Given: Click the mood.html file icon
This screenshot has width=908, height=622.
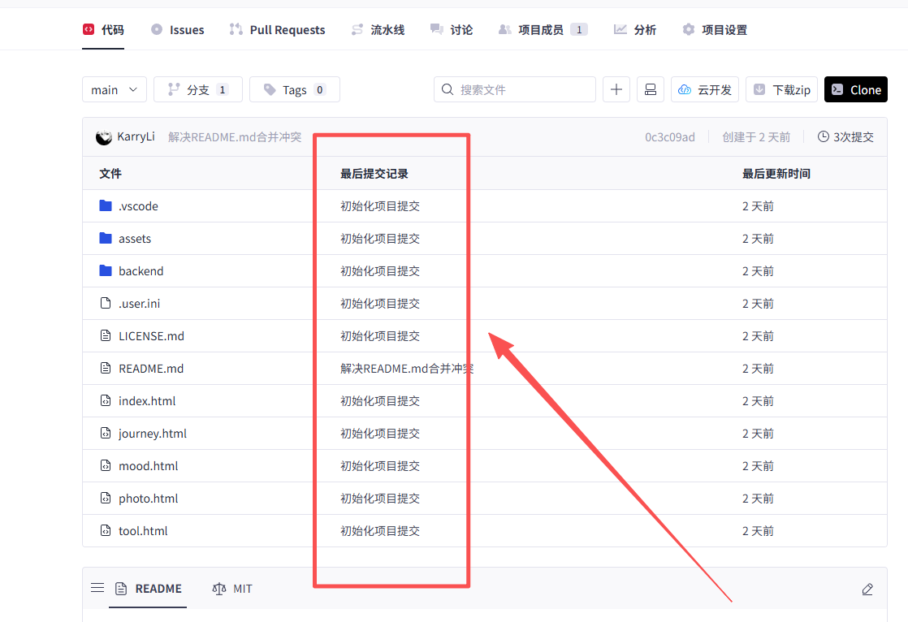Looking at the screenshot, I should coord(106,465).
